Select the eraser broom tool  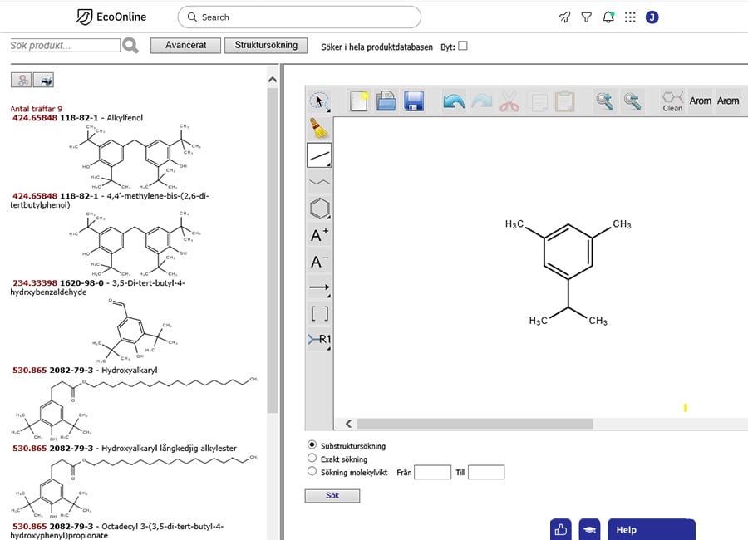[x=320, y=127]
